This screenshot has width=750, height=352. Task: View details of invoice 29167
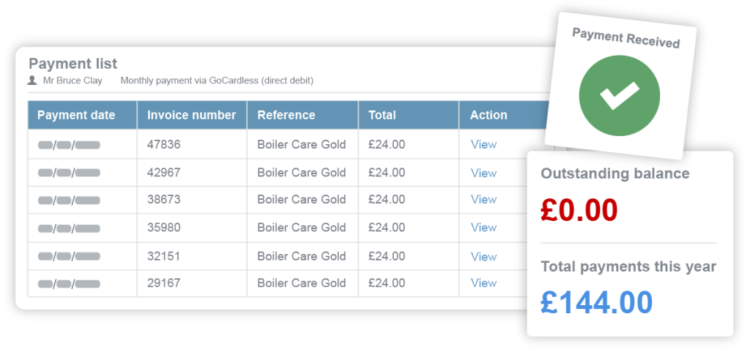(483, 282)
